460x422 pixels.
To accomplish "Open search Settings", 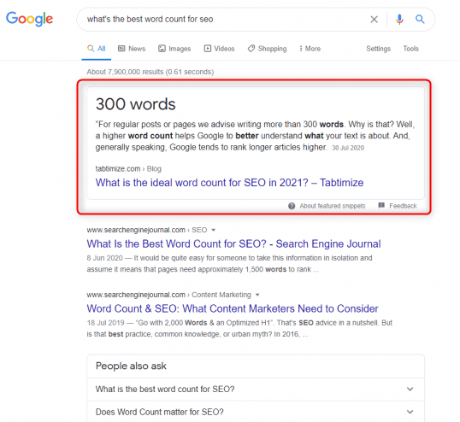I will coord(379,49).
